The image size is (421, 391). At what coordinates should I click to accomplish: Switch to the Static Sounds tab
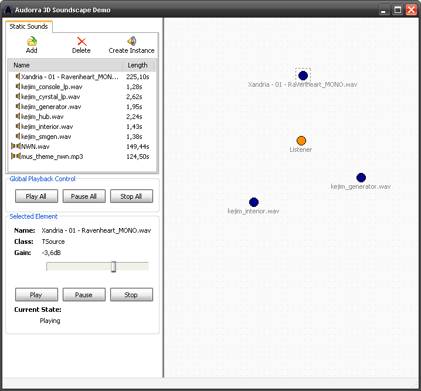pos(29,27)
